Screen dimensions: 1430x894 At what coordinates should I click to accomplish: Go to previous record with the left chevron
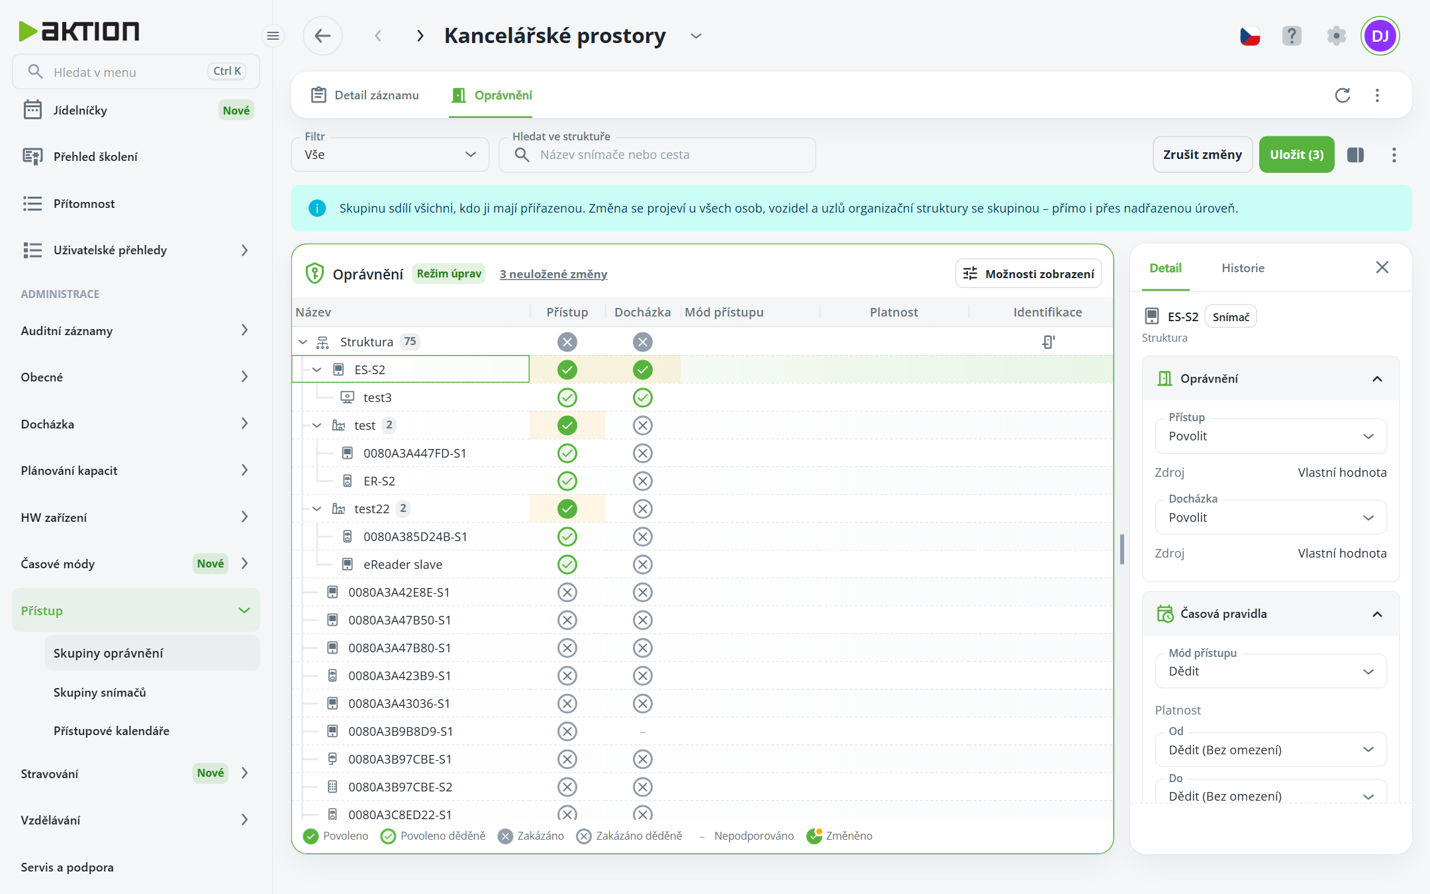(x=378, y=36)
